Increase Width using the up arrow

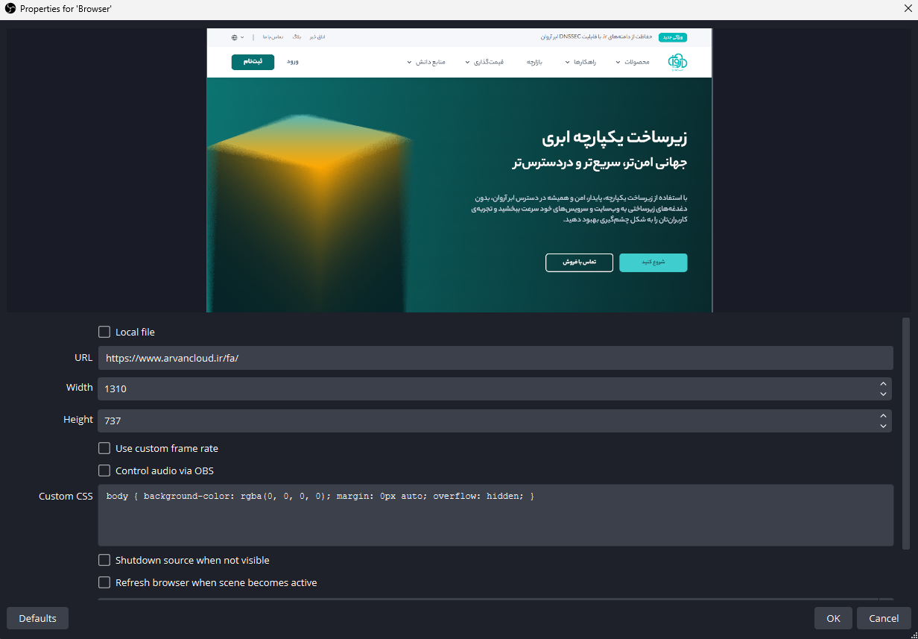[883, 383]
